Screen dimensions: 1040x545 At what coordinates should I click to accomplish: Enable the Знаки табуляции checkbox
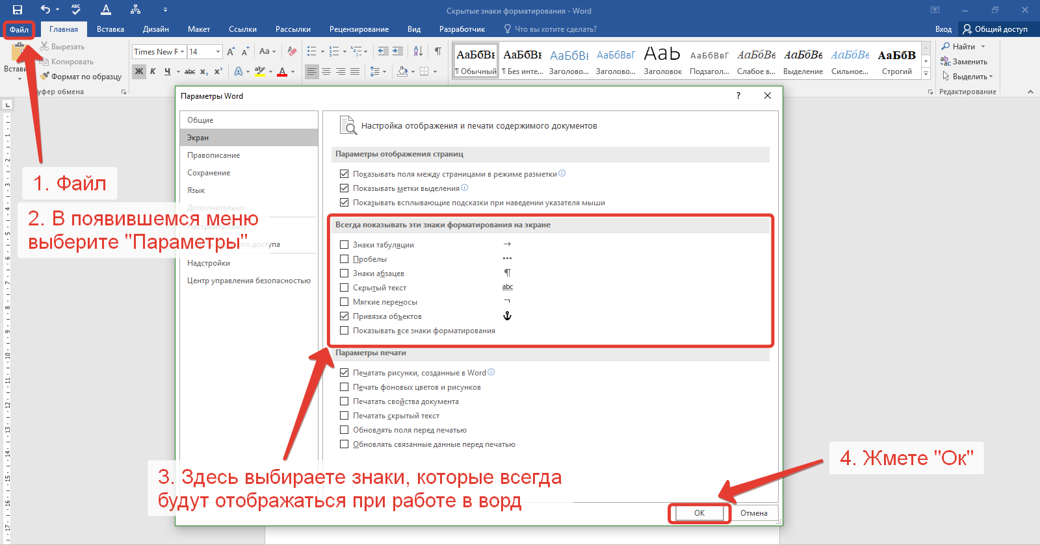point(344,245)
